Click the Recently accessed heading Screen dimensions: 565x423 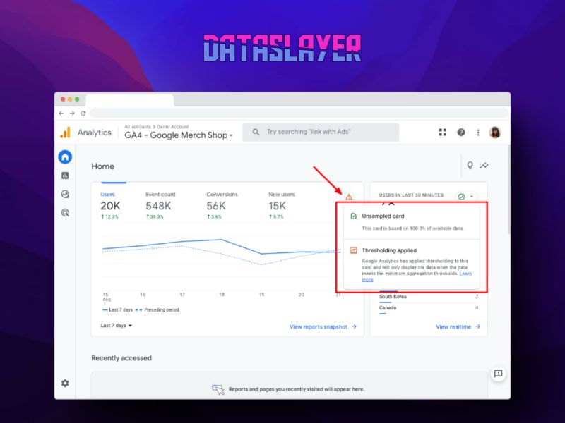121,358
